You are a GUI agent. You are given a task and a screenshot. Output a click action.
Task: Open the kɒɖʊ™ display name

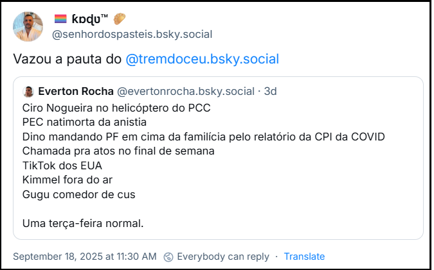tap(90, 19)
